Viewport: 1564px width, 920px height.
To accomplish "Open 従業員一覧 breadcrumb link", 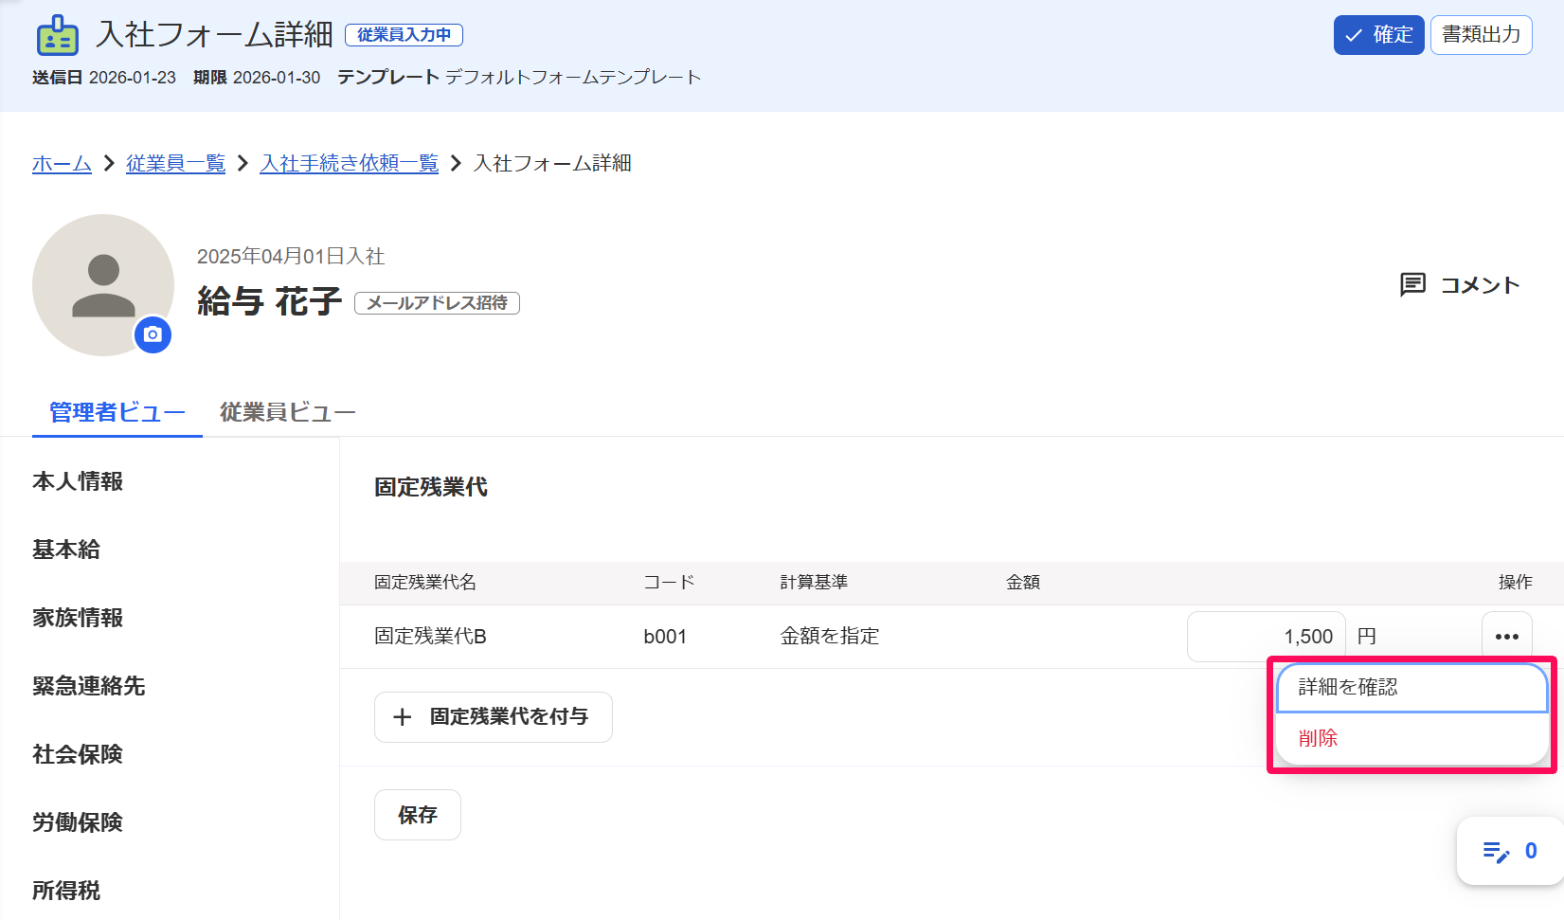I will pos(175,163).
